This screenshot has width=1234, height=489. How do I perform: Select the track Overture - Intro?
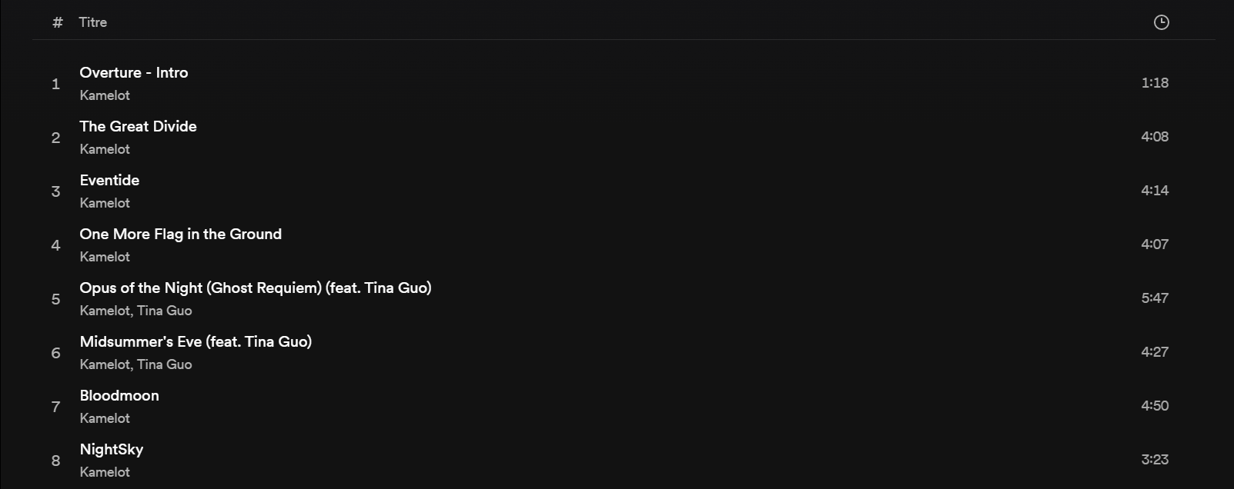pyautogui.click(x=133, y=72)
